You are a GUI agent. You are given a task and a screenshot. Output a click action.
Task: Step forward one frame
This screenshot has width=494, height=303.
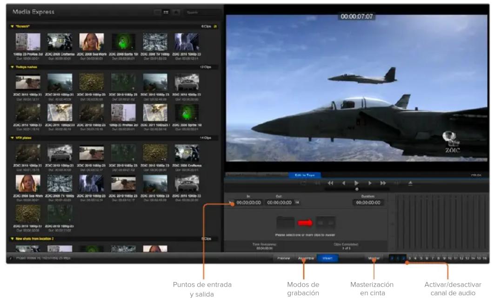[x=370, y=183]
